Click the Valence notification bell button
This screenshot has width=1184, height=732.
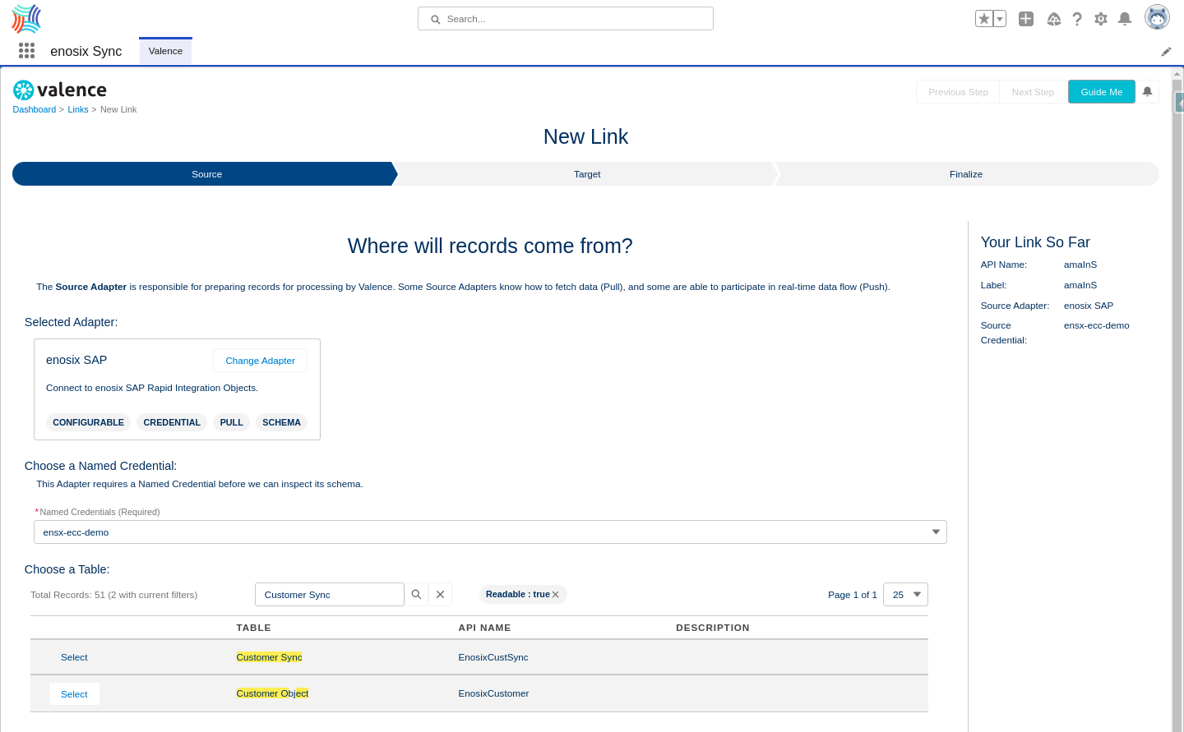[x=1147, y=92]
